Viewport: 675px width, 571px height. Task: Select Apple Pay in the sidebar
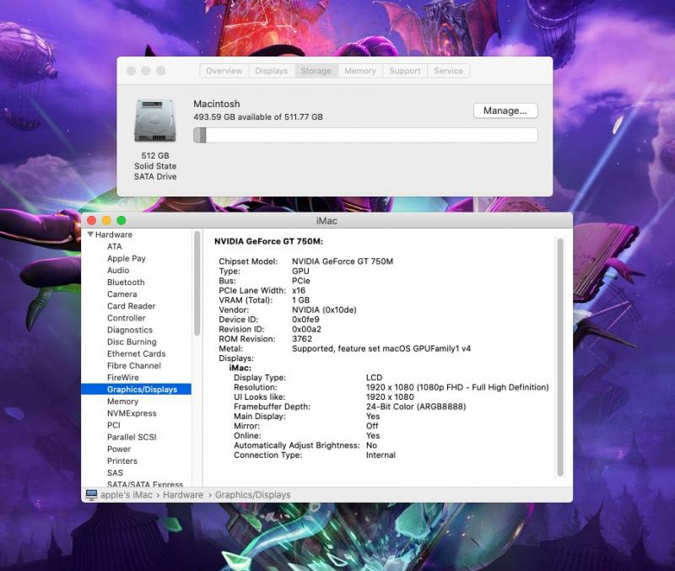point(126,259)
